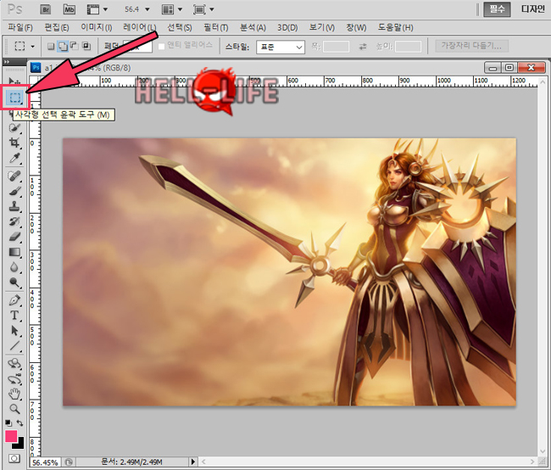The width and height of the screenshot is (551, 470).
Task: Click vertical scrollbar down arrow
Action: (x=543, y=451)
